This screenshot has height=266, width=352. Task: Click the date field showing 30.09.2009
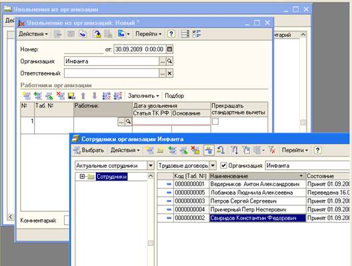[140, 49]
